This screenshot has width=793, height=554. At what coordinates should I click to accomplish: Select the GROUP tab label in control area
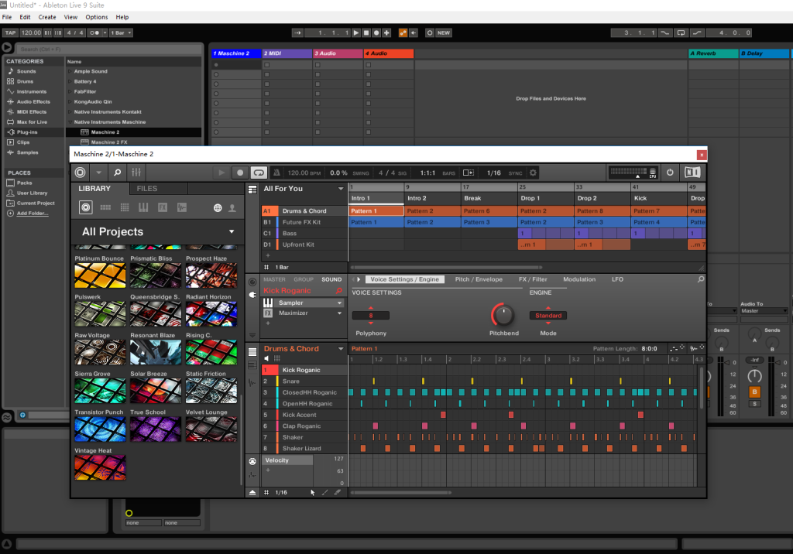[304, 279]
